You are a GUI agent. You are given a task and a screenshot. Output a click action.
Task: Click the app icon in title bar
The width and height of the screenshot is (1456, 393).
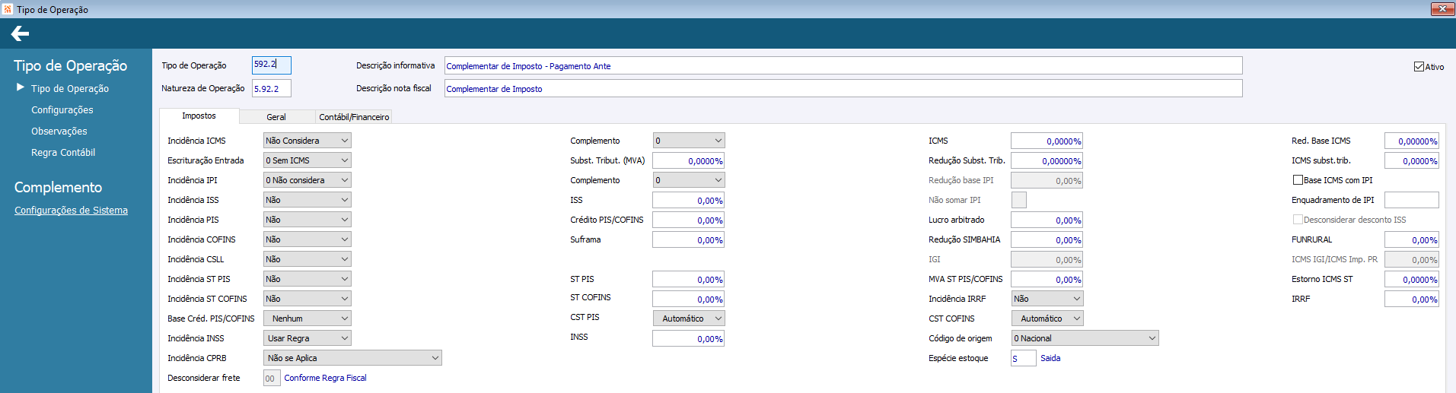[8, 9]
